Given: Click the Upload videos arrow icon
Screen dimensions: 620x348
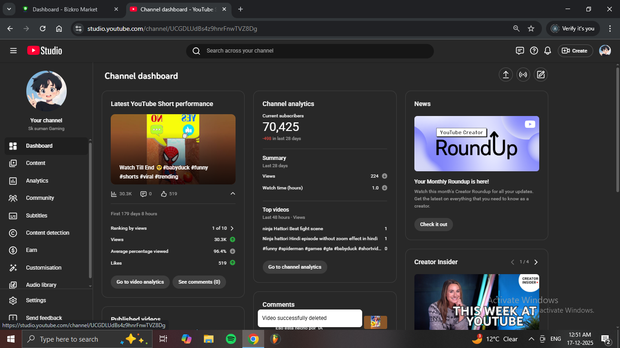Looking at the screenshot, I should click(506, 75).
